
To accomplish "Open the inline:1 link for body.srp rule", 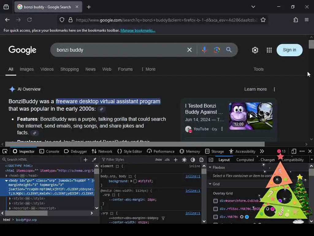I will coord(193,176).
